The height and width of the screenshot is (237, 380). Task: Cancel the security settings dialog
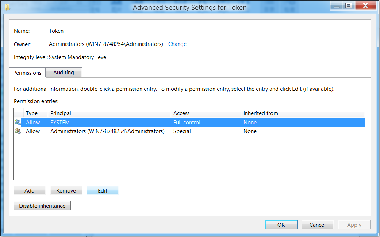click(x=318, y=225)
